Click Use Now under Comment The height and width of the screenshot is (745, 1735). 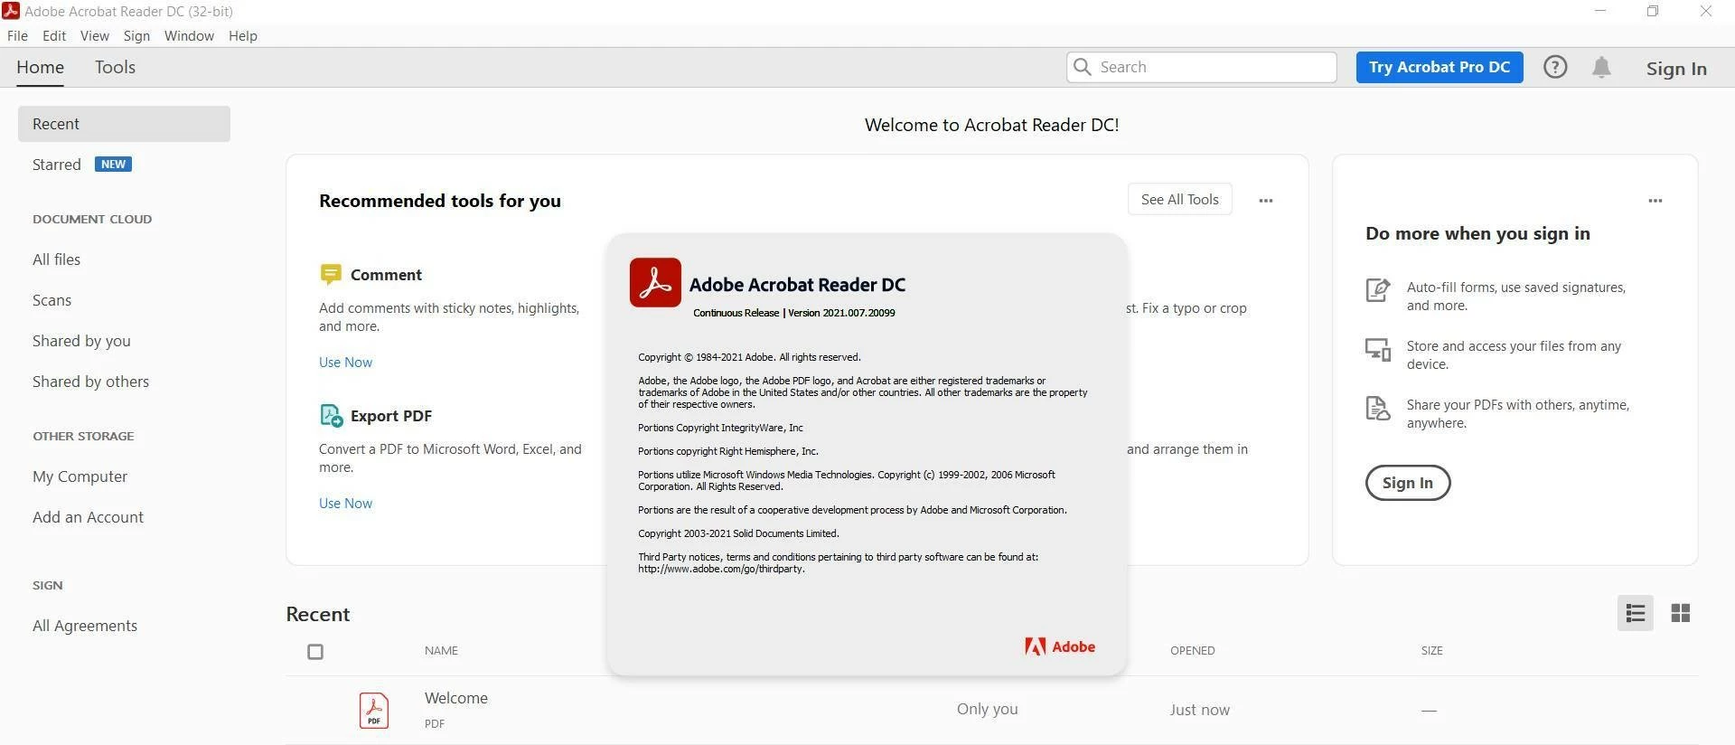(345, 363)
